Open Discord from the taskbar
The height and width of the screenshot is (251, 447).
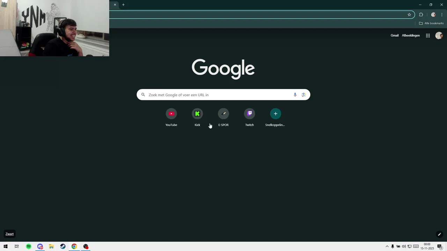(x=40, y=246)
